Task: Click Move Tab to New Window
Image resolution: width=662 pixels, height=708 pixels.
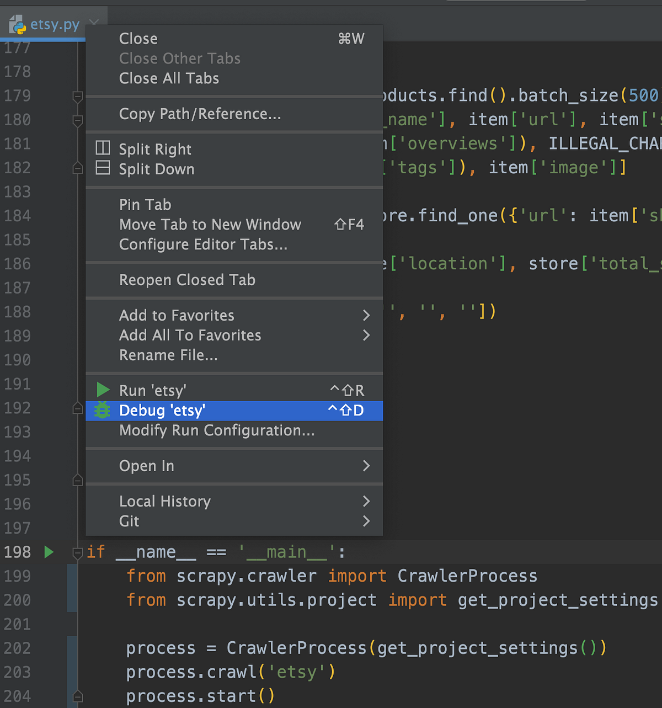Action: 210,225
